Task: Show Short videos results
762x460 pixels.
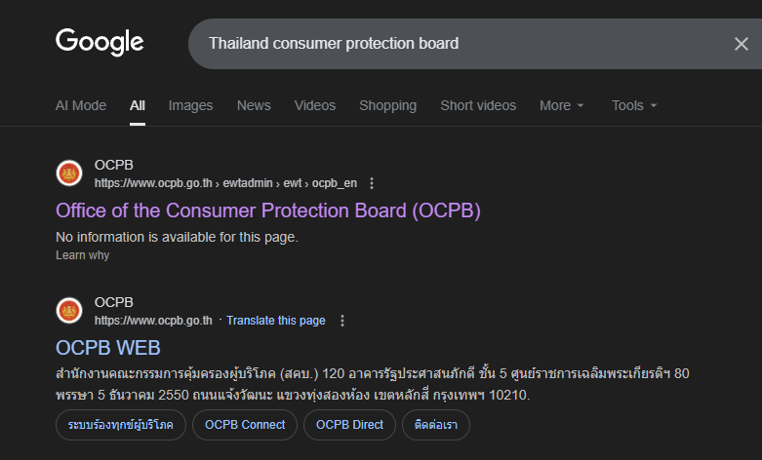Action: click(478, 105)
